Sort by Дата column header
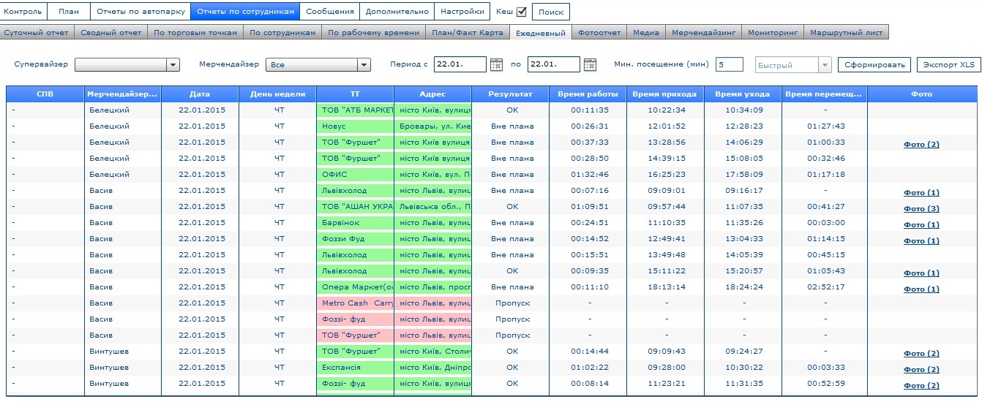This screenshot has width=982, height=402. click(x=200, y=94)
